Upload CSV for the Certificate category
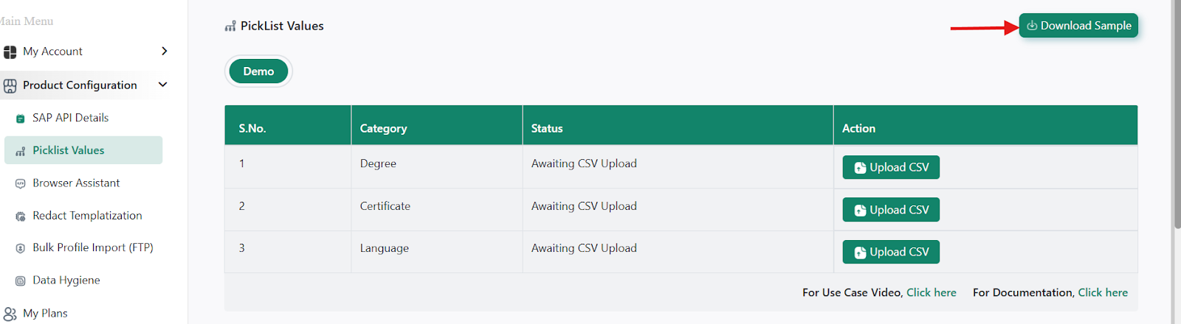The width and height of the screenshot is (1181, 324). point(891,210)
